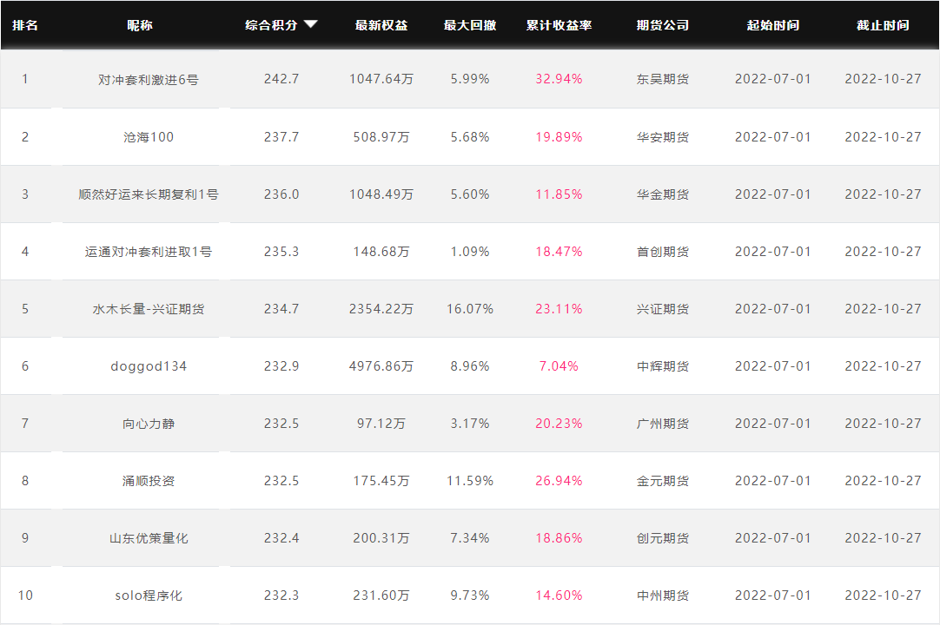Click company 东吴期货
Screen dimensions: 940x625
tap(663, 79)
